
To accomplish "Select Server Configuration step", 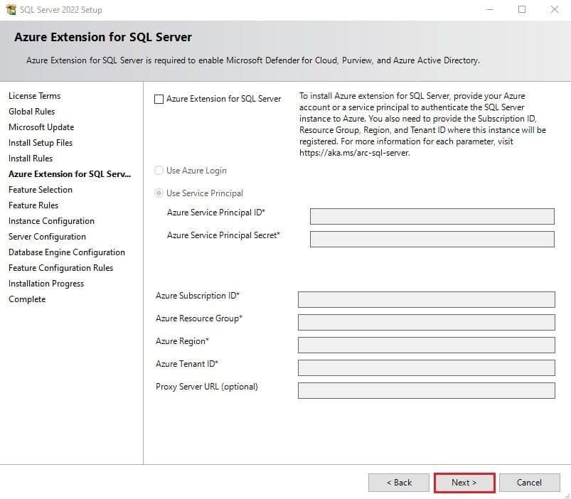I will coord(47,237).
